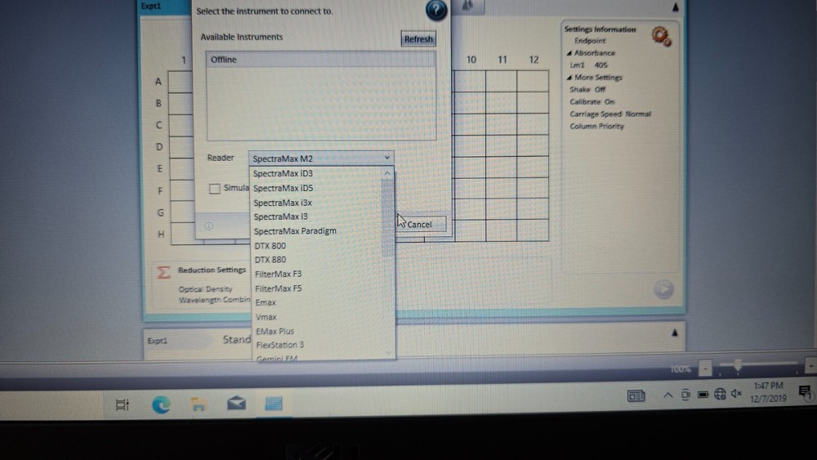817x460 pixels.
Task: Open the Settings gear icon
Action: tap(661, 37)
